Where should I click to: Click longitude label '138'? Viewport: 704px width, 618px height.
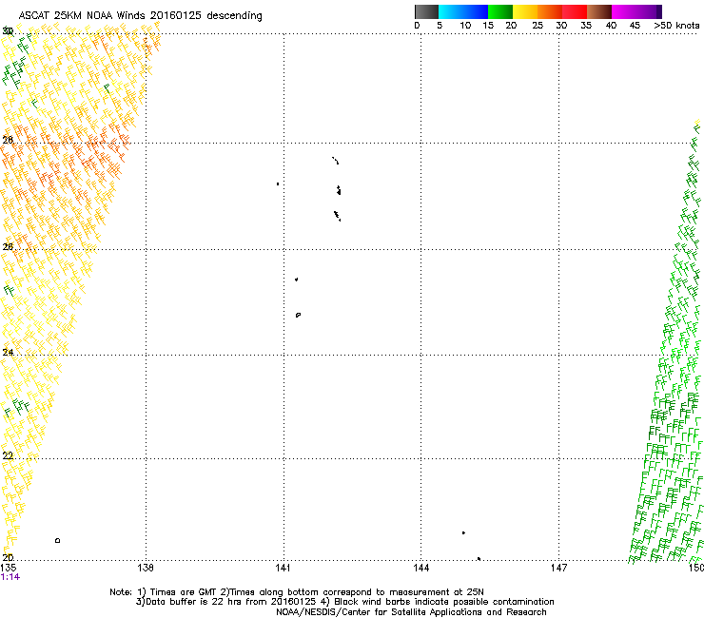pyautogui.click(x=146, y=568)
